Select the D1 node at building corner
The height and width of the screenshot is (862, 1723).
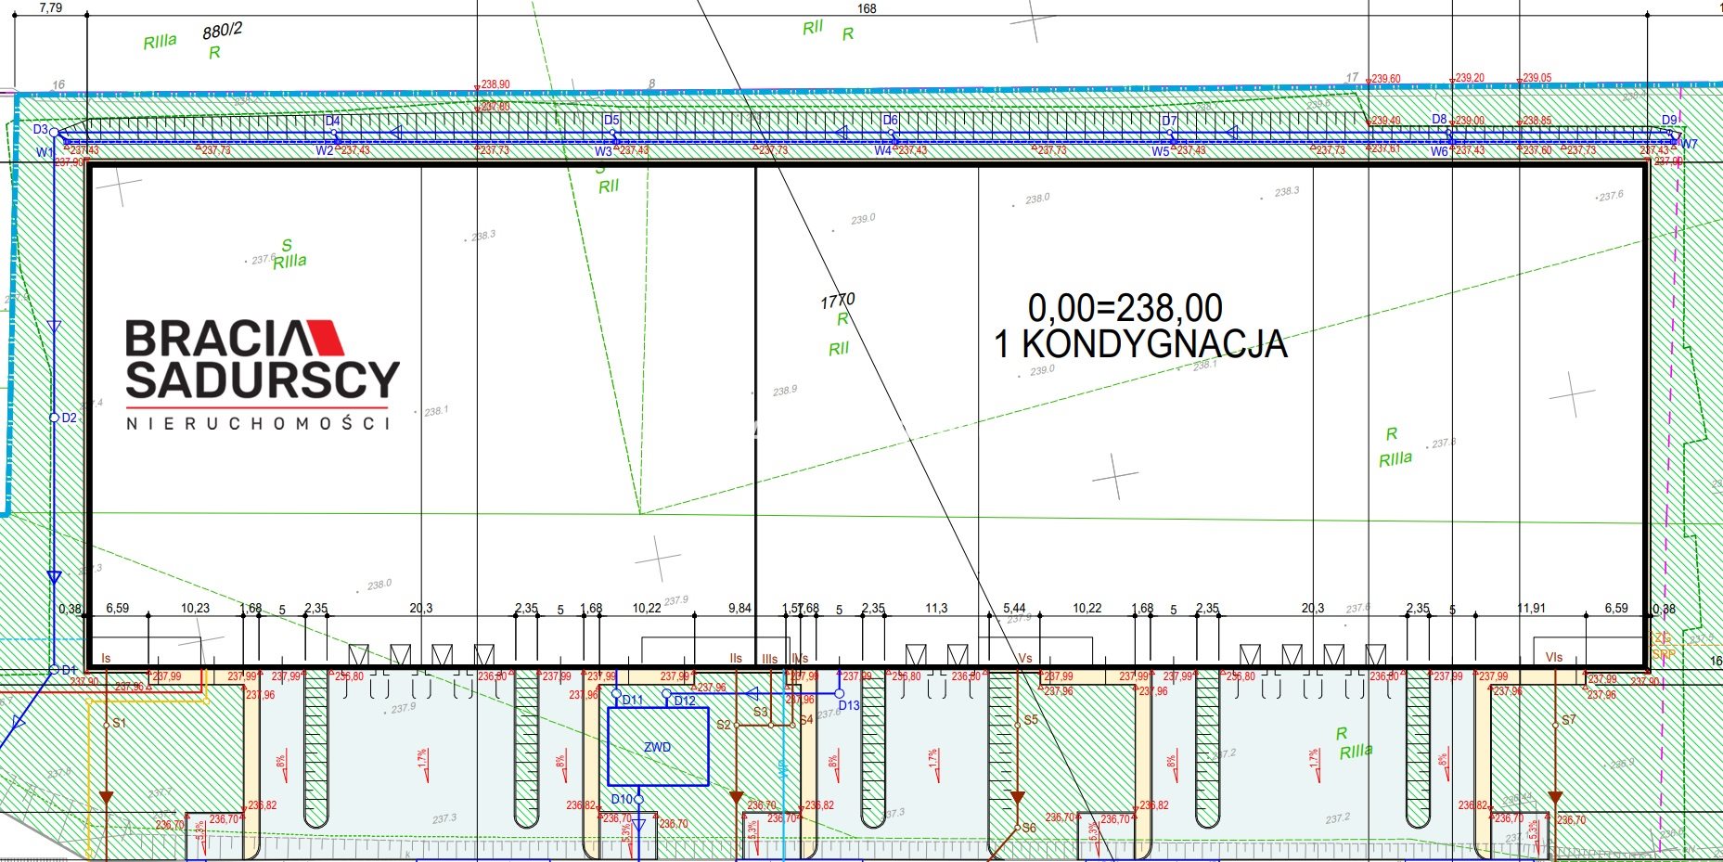click(54, 670)
